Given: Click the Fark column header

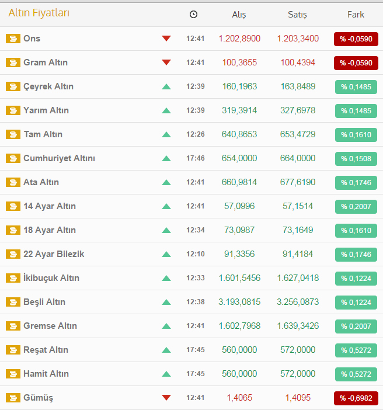Looking at the screenshot, I should tap(356, 15).
